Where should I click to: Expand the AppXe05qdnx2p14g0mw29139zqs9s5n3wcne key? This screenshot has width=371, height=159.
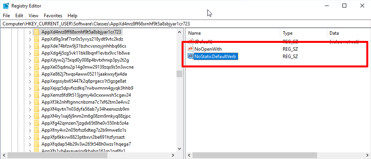(30, 67)
